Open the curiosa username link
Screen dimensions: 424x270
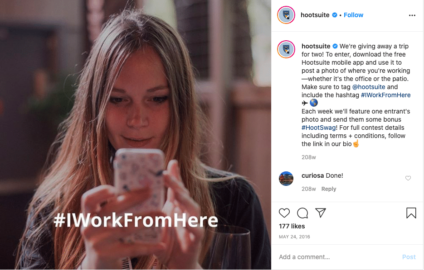click(312, 175)
